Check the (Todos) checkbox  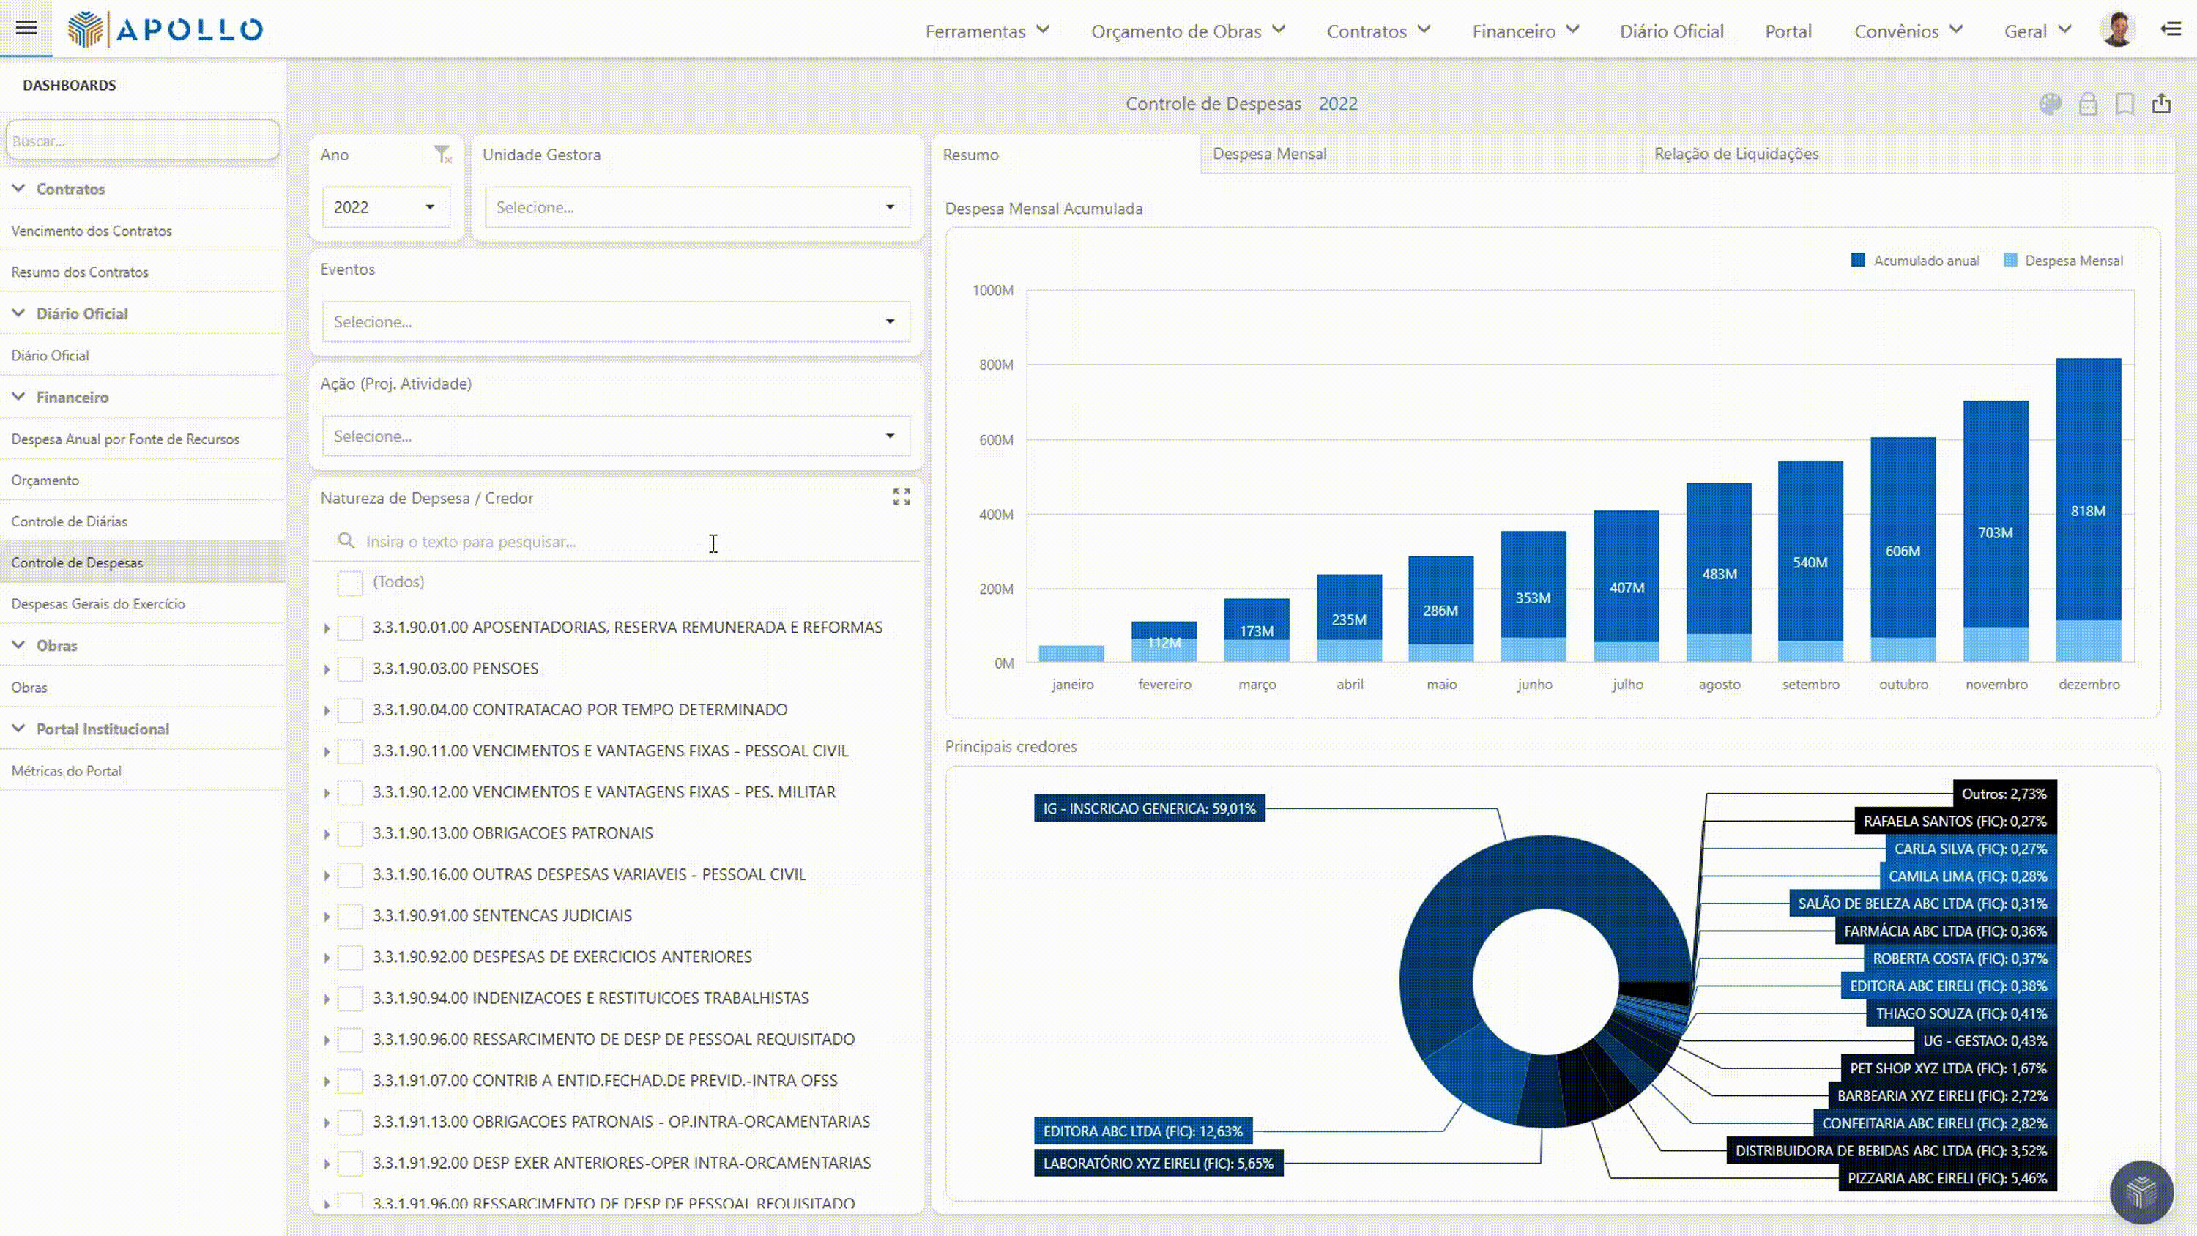349,583
